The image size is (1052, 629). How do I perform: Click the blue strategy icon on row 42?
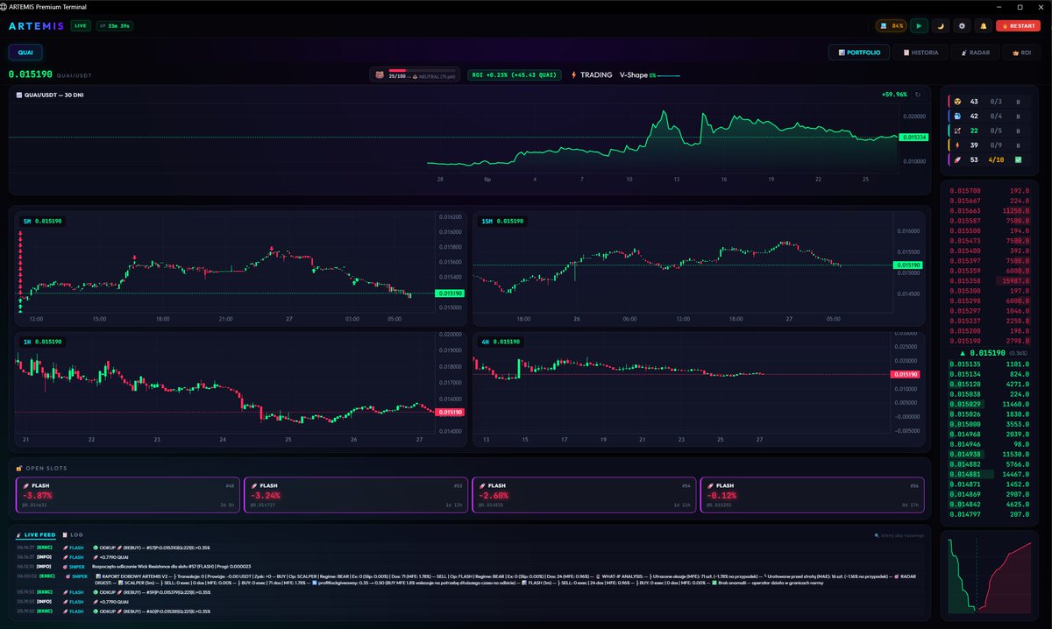click(957, 116)
